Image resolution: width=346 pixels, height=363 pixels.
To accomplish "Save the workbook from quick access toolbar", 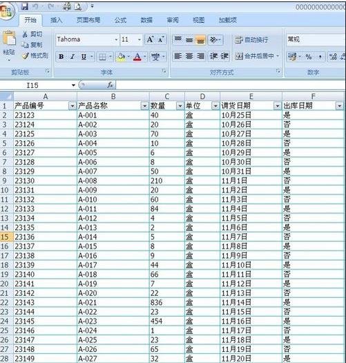I will point(24,7).
